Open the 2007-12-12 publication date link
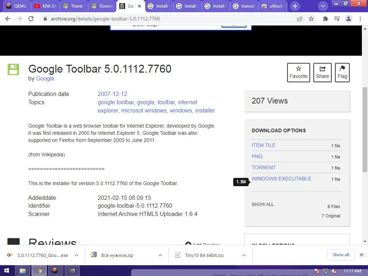Screen dimensions: 368x276 pyautogui.click(x=112, y=94)
